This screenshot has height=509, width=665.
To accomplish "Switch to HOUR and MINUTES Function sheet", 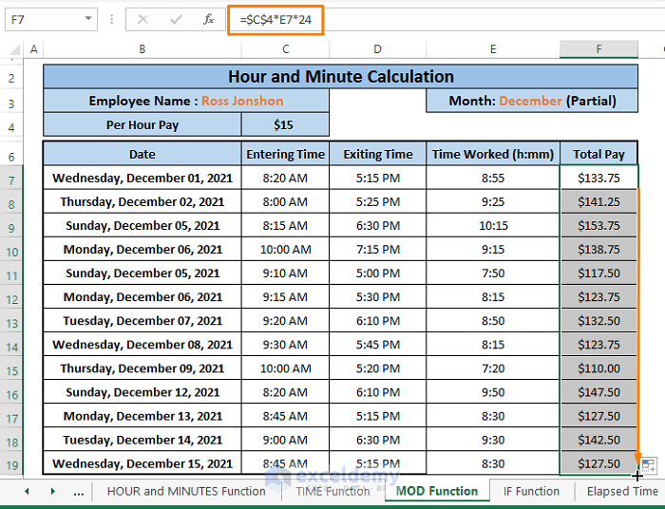I will pos(186,491).
